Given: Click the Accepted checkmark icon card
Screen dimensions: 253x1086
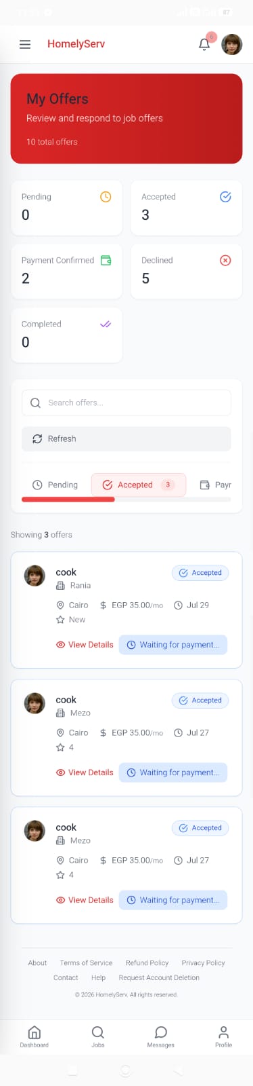Looking at the screenshot, I should (225, 197).
